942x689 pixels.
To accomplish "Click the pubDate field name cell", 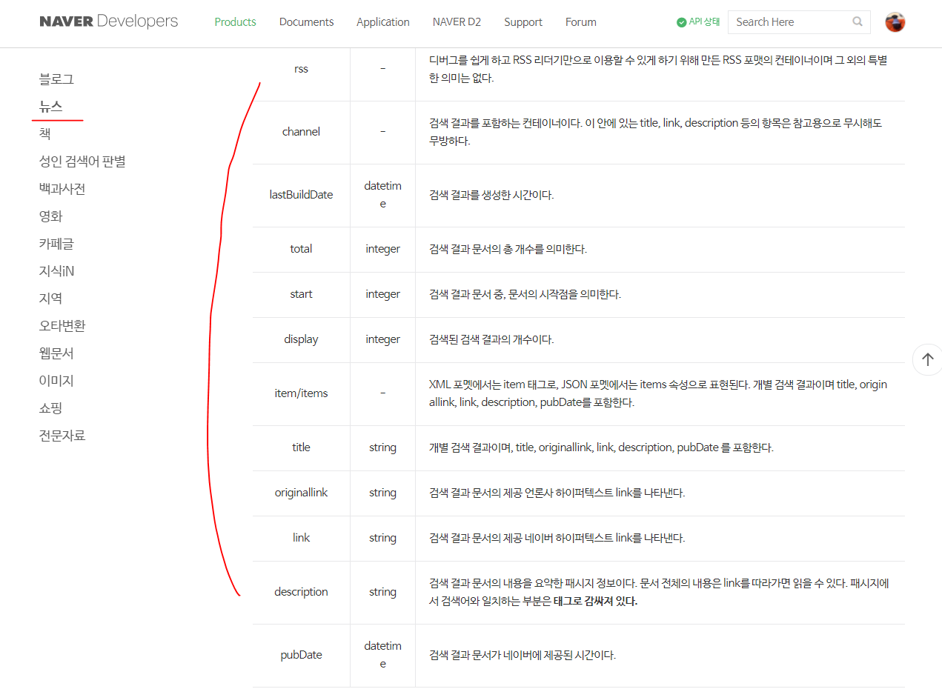I will click(x=301, y=655).
